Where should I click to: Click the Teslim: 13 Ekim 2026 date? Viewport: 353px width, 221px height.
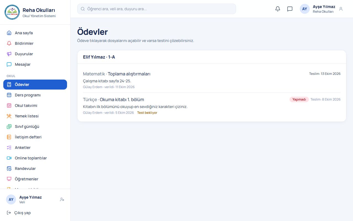click(x=325, y=74)
